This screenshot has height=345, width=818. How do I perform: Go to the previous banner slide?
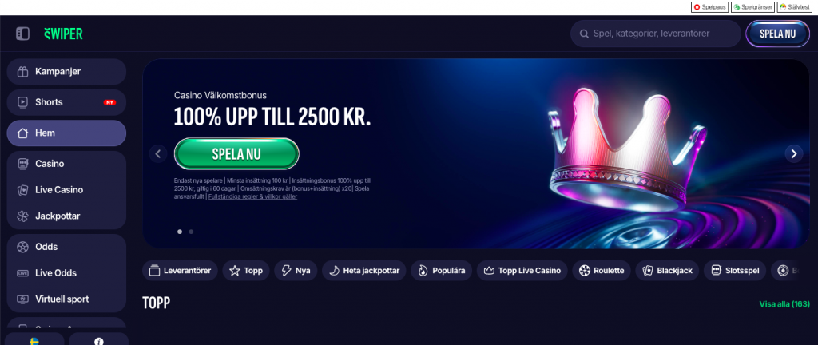pos(158,154)
